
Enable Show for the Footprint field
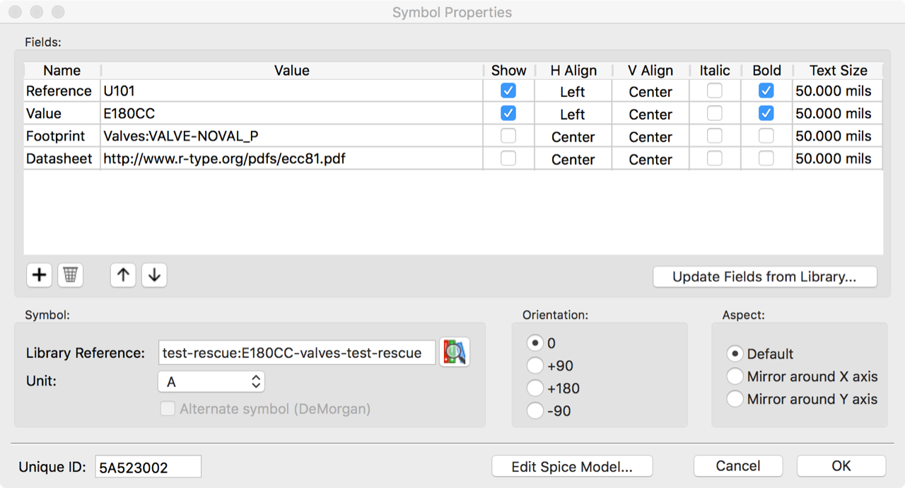508,136
